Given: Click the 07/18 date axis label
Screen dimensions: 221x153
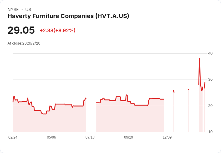Looking at the screenshot, I should click(90, 137).
